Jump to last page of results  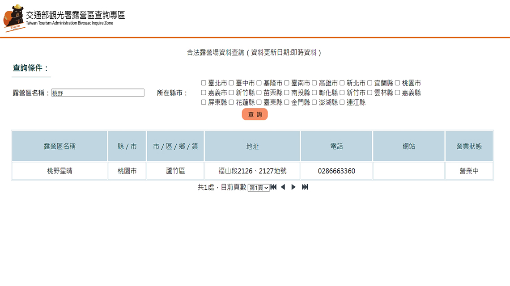click(305, 187)
